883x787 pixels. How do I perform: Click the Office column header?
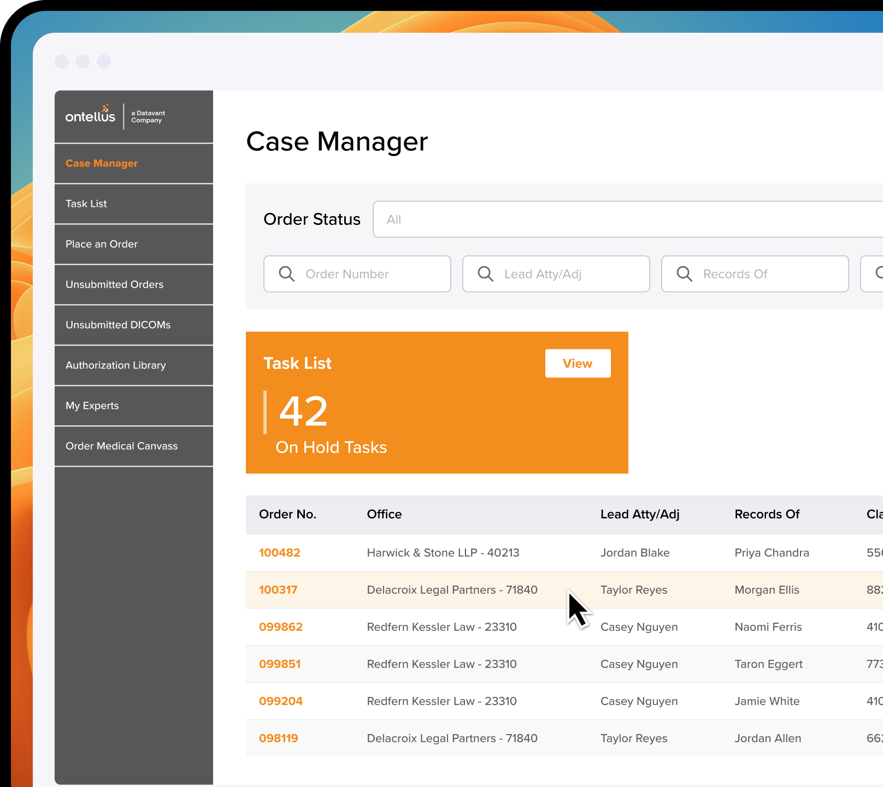pos(384,514)
